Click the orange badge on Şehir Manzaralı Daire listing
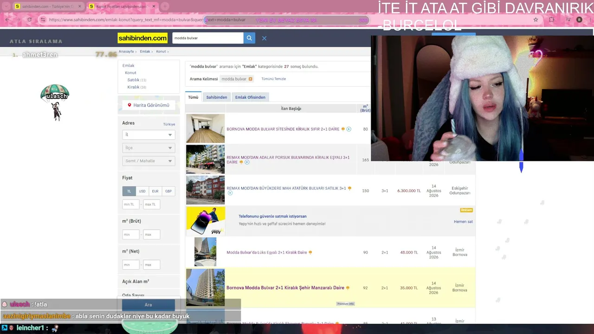 click(x=348, y=288)
